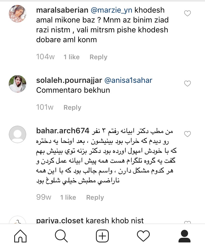View bahar.arch674's default avatar
Image resolution: width=205 pixels, height=246 pixels.
(x=17, y=134)
